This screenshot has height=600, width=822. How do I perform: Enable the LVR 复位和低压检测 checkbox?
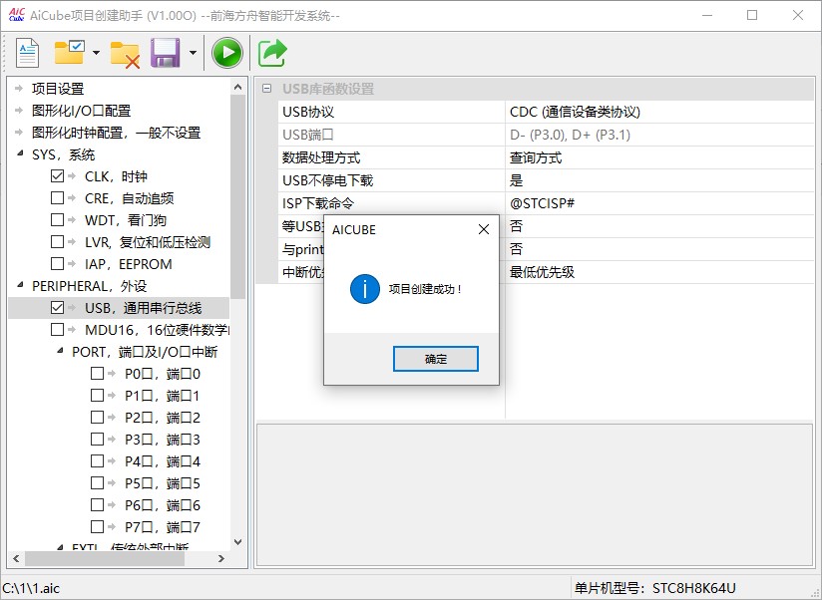(57, 242)
